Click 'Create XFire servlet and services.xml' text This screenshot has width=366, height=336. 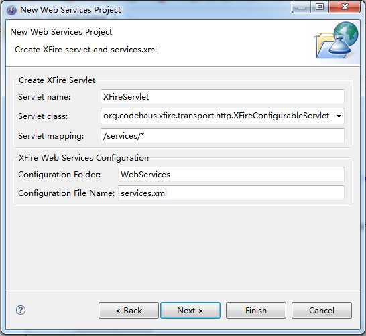tap(86, 50)
